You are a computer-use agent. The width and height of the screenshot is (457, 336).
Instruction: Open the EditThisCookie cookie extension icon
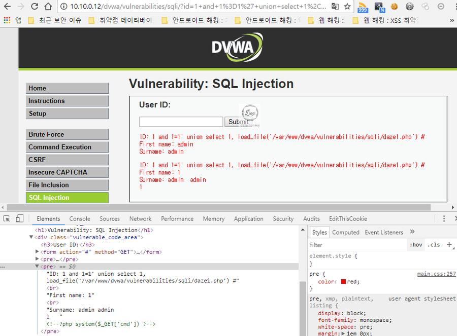pyautogui.click(x=395, y=6)
